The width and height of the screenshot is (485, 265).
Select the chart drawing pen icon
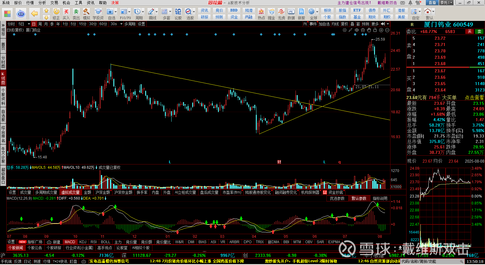350,30
